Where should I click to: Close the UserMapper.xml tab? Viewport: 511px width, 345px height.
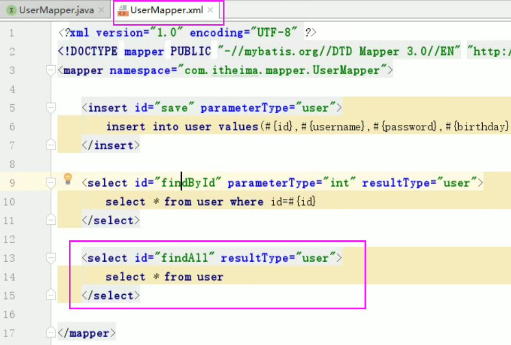coord(211,10)
